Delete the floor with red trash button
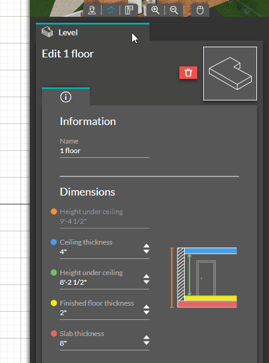This screenshot has width=269, height=363. tap(188, 73)
